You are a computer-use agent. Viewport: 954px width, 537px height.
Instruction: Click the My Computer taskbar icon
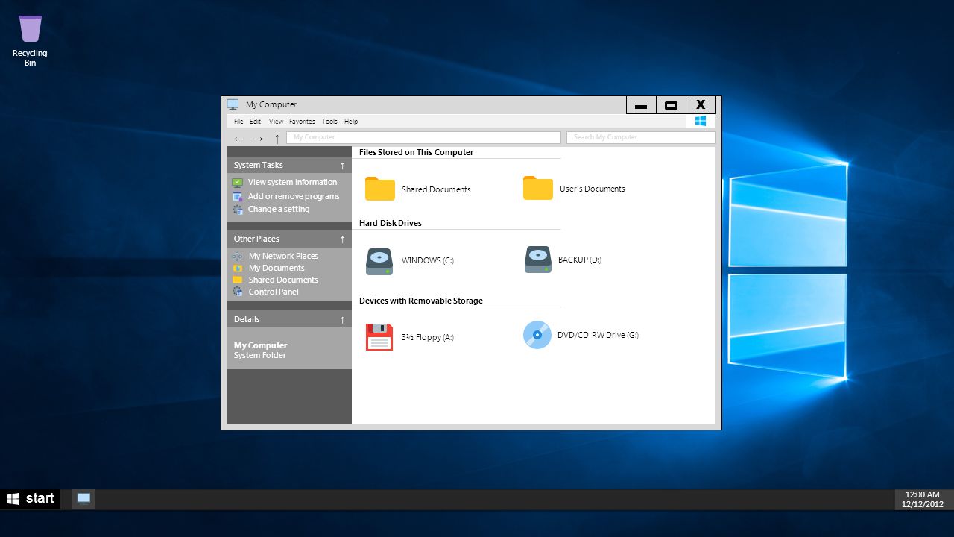(83, 499)
